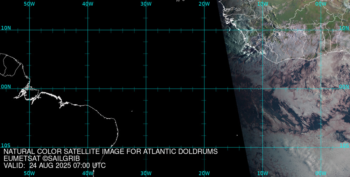Click the right 10S latitude label

(x=344, y=146)
